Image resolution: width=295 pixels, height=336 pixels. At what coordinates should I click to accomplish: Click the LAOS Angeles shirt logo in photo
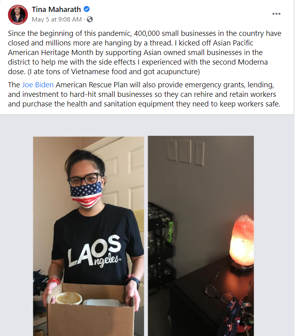[94, 252]
